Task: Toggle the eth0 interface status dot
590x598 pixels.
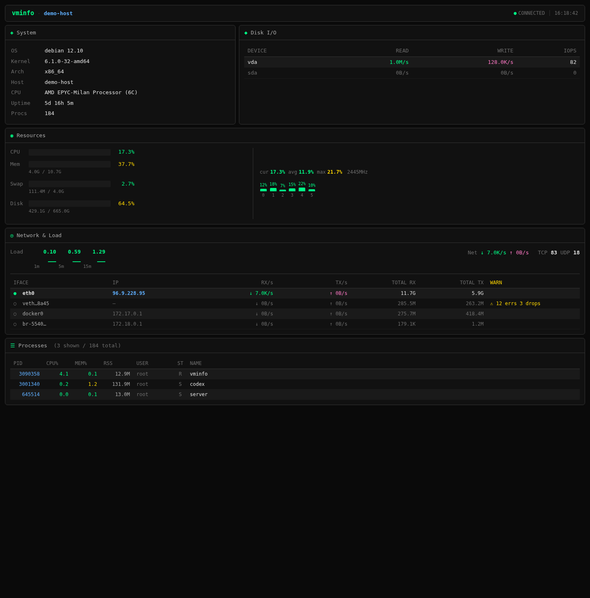Action: point(15,293)
